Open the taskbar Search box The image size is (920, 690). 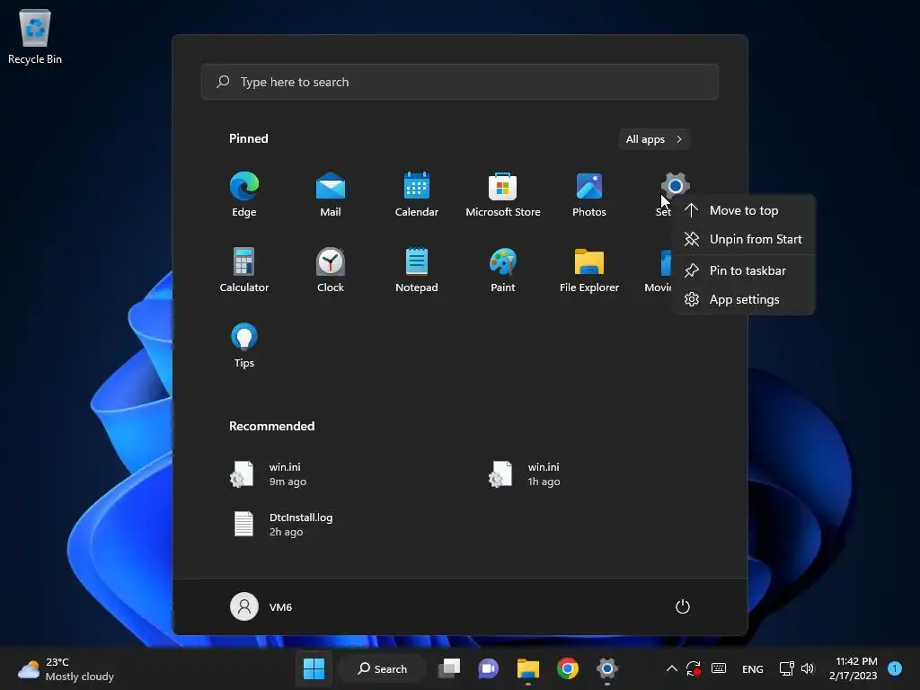[x=382, y=668]
